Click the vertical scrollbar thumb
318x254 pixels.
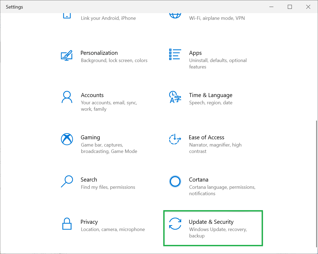(316, 184)
